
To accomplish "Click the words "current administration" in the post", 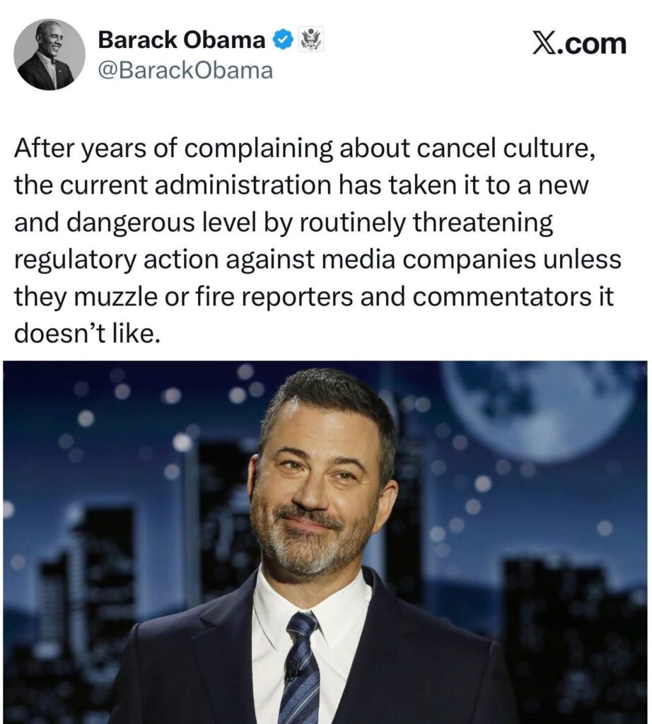I will (x=197, y=185).
